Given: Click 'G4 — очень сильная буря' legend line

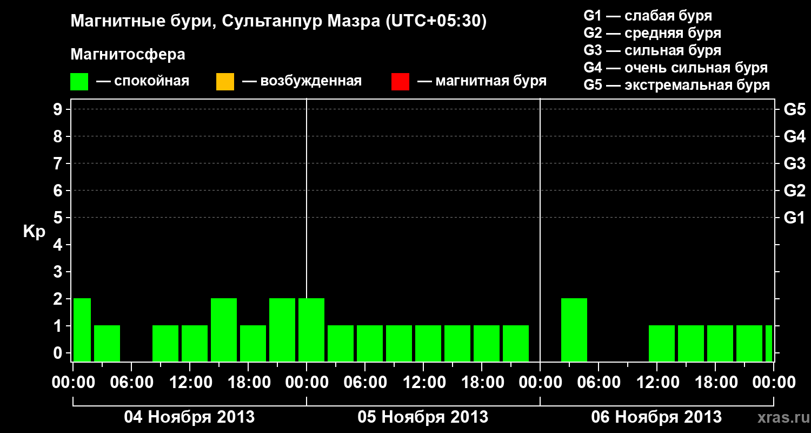Looking at the screenshot, I should pos(676,68).
